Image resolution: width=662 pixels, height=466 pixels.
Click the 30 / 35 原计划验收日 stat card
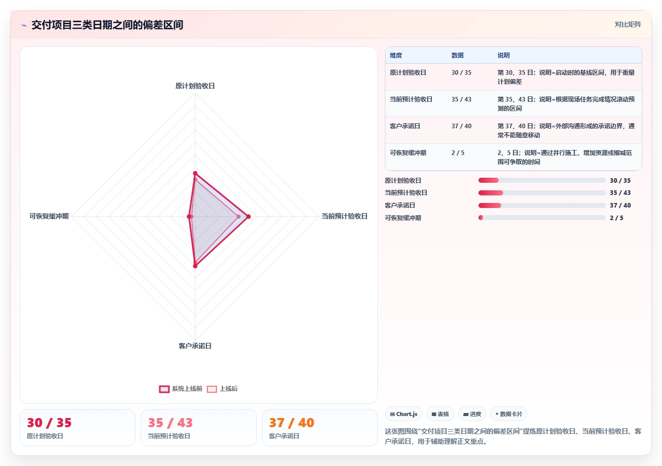point(77,428)
